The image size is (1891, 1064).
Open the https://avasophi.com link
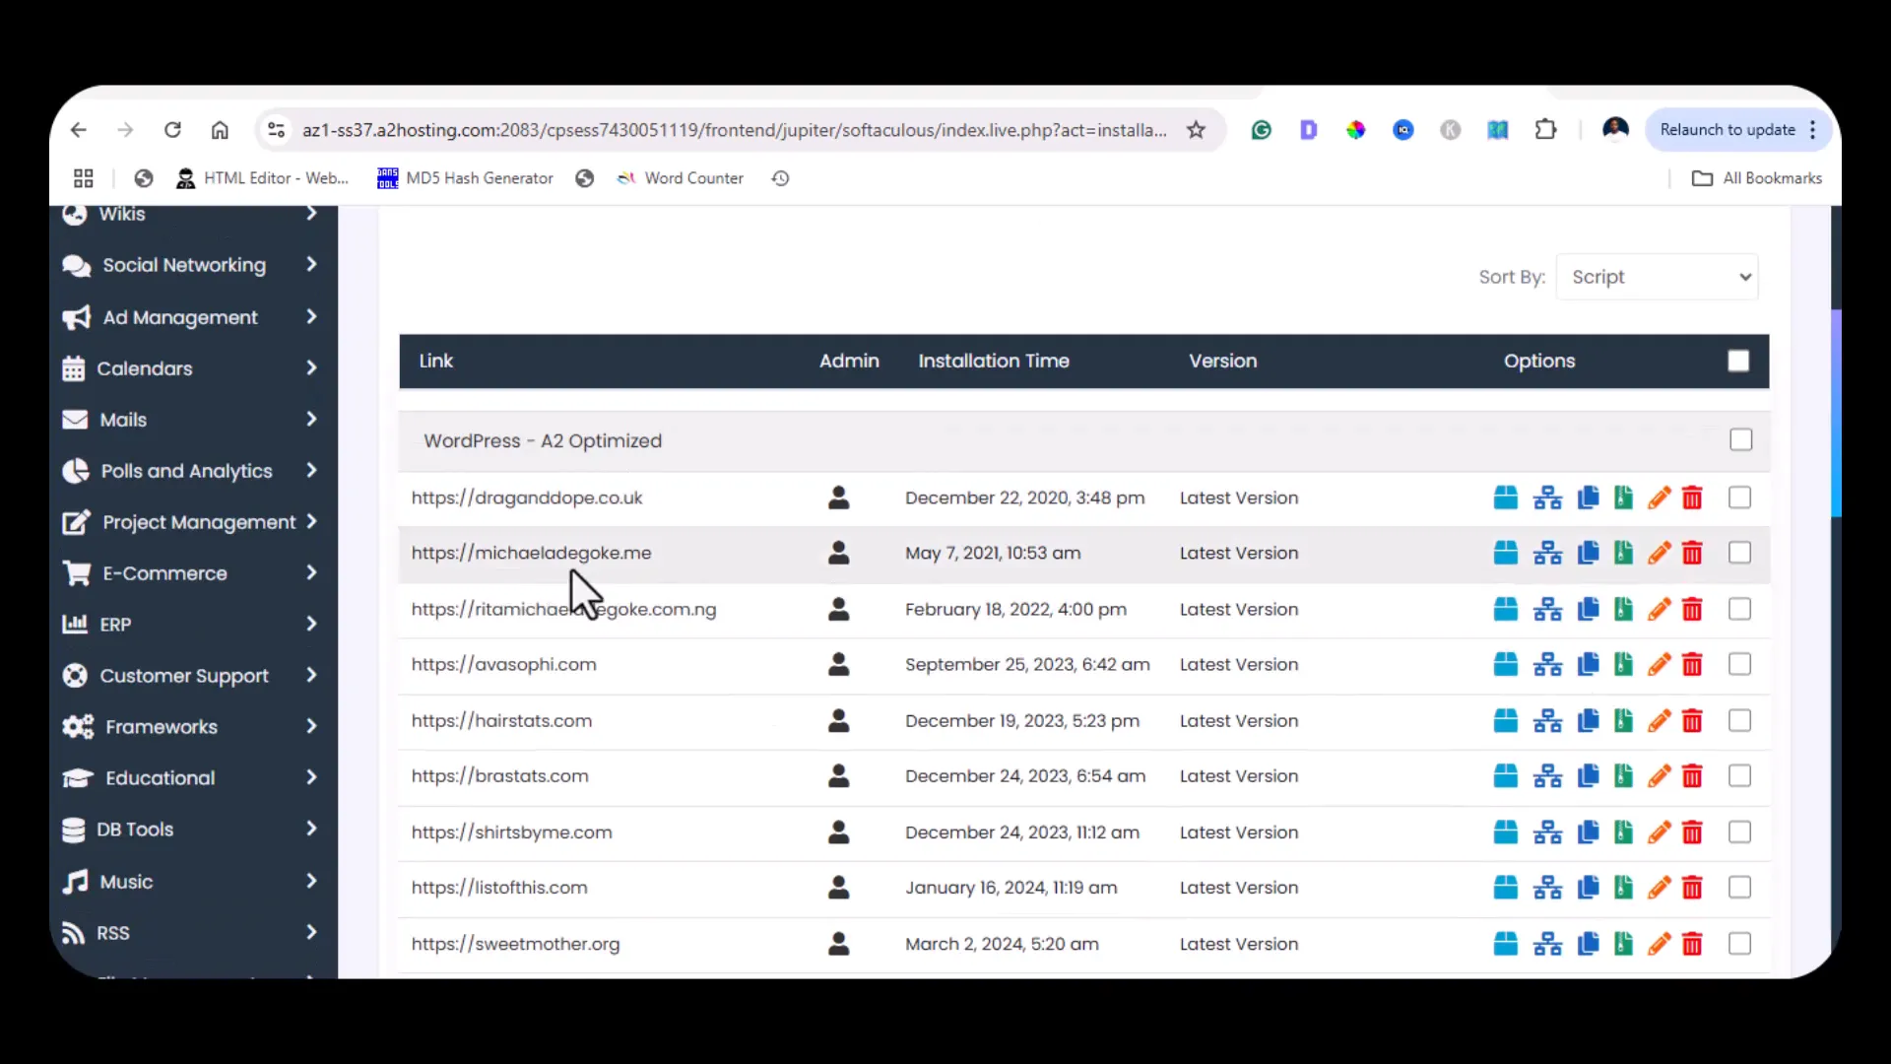[503, 664]
